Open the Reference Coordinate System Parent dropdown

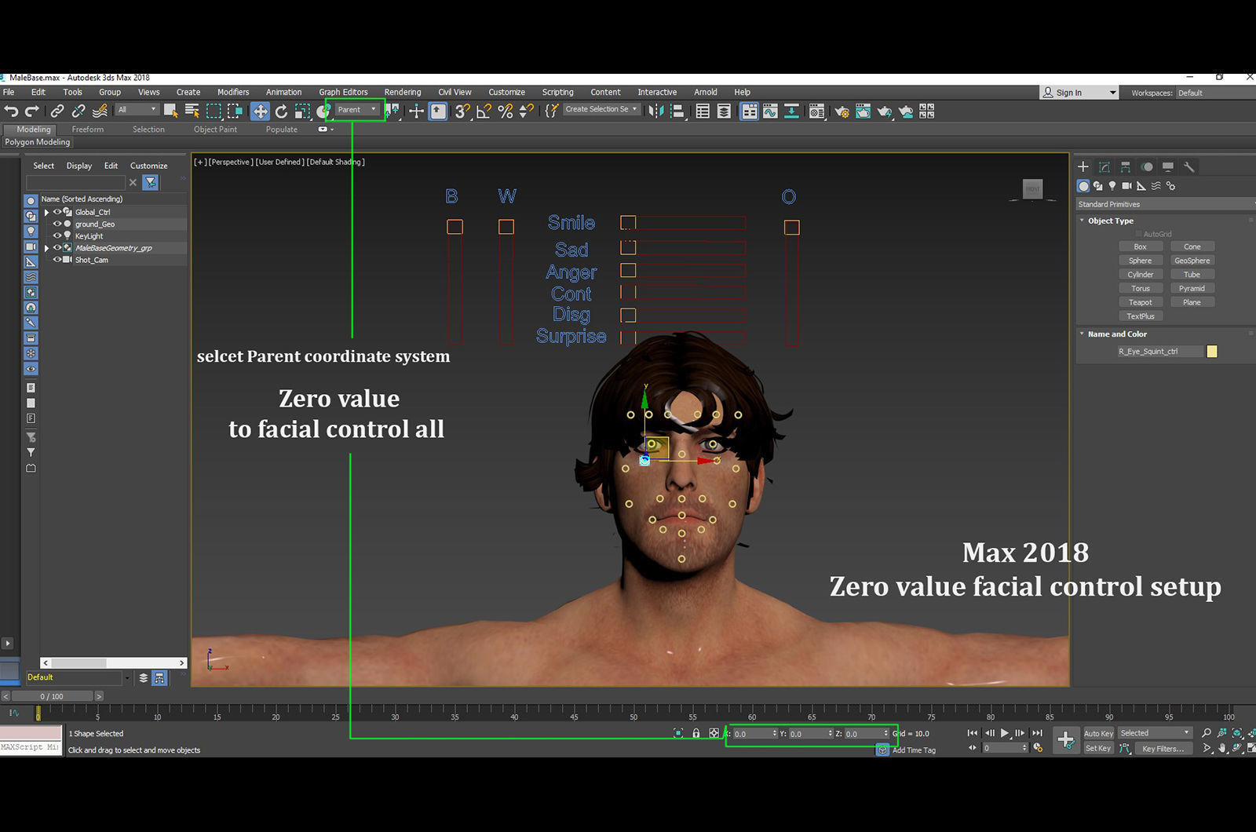[357, 109]
